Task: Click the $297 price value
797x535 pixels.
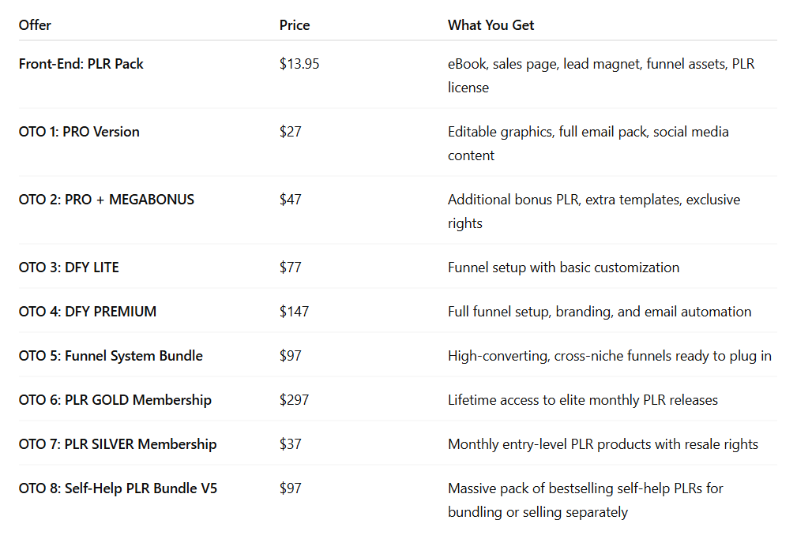Action: pyautogui.click(x=294, y=400)
